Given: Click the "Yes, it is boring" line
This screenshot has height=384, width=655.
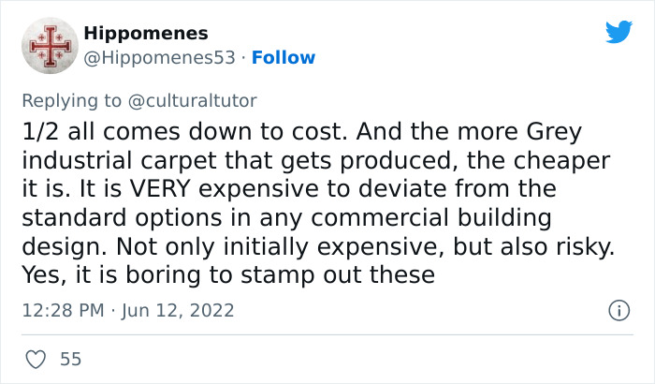Looking at the screenshot, I should tap(118, 275).
